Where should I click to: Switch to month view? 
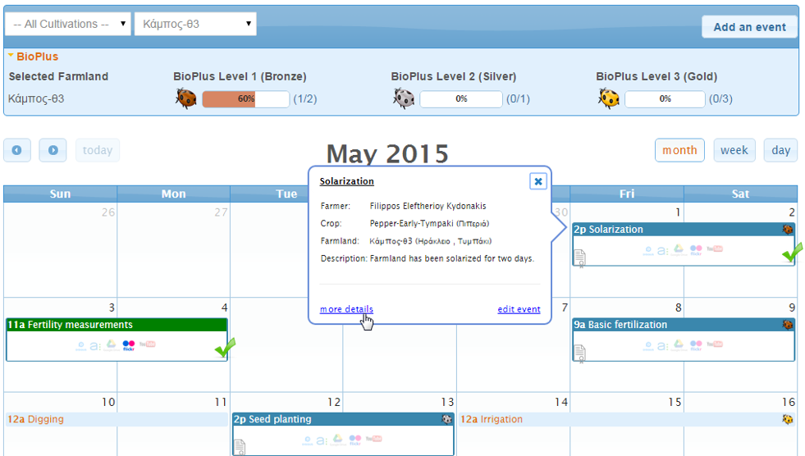pos(679,150)
